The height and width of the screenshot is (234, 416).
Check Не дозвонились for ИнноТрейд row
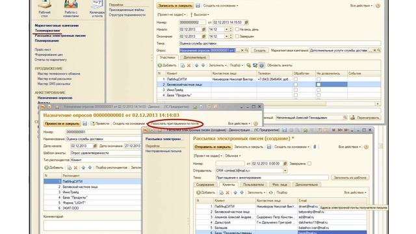pyautogui.click(x=318, y=90)
